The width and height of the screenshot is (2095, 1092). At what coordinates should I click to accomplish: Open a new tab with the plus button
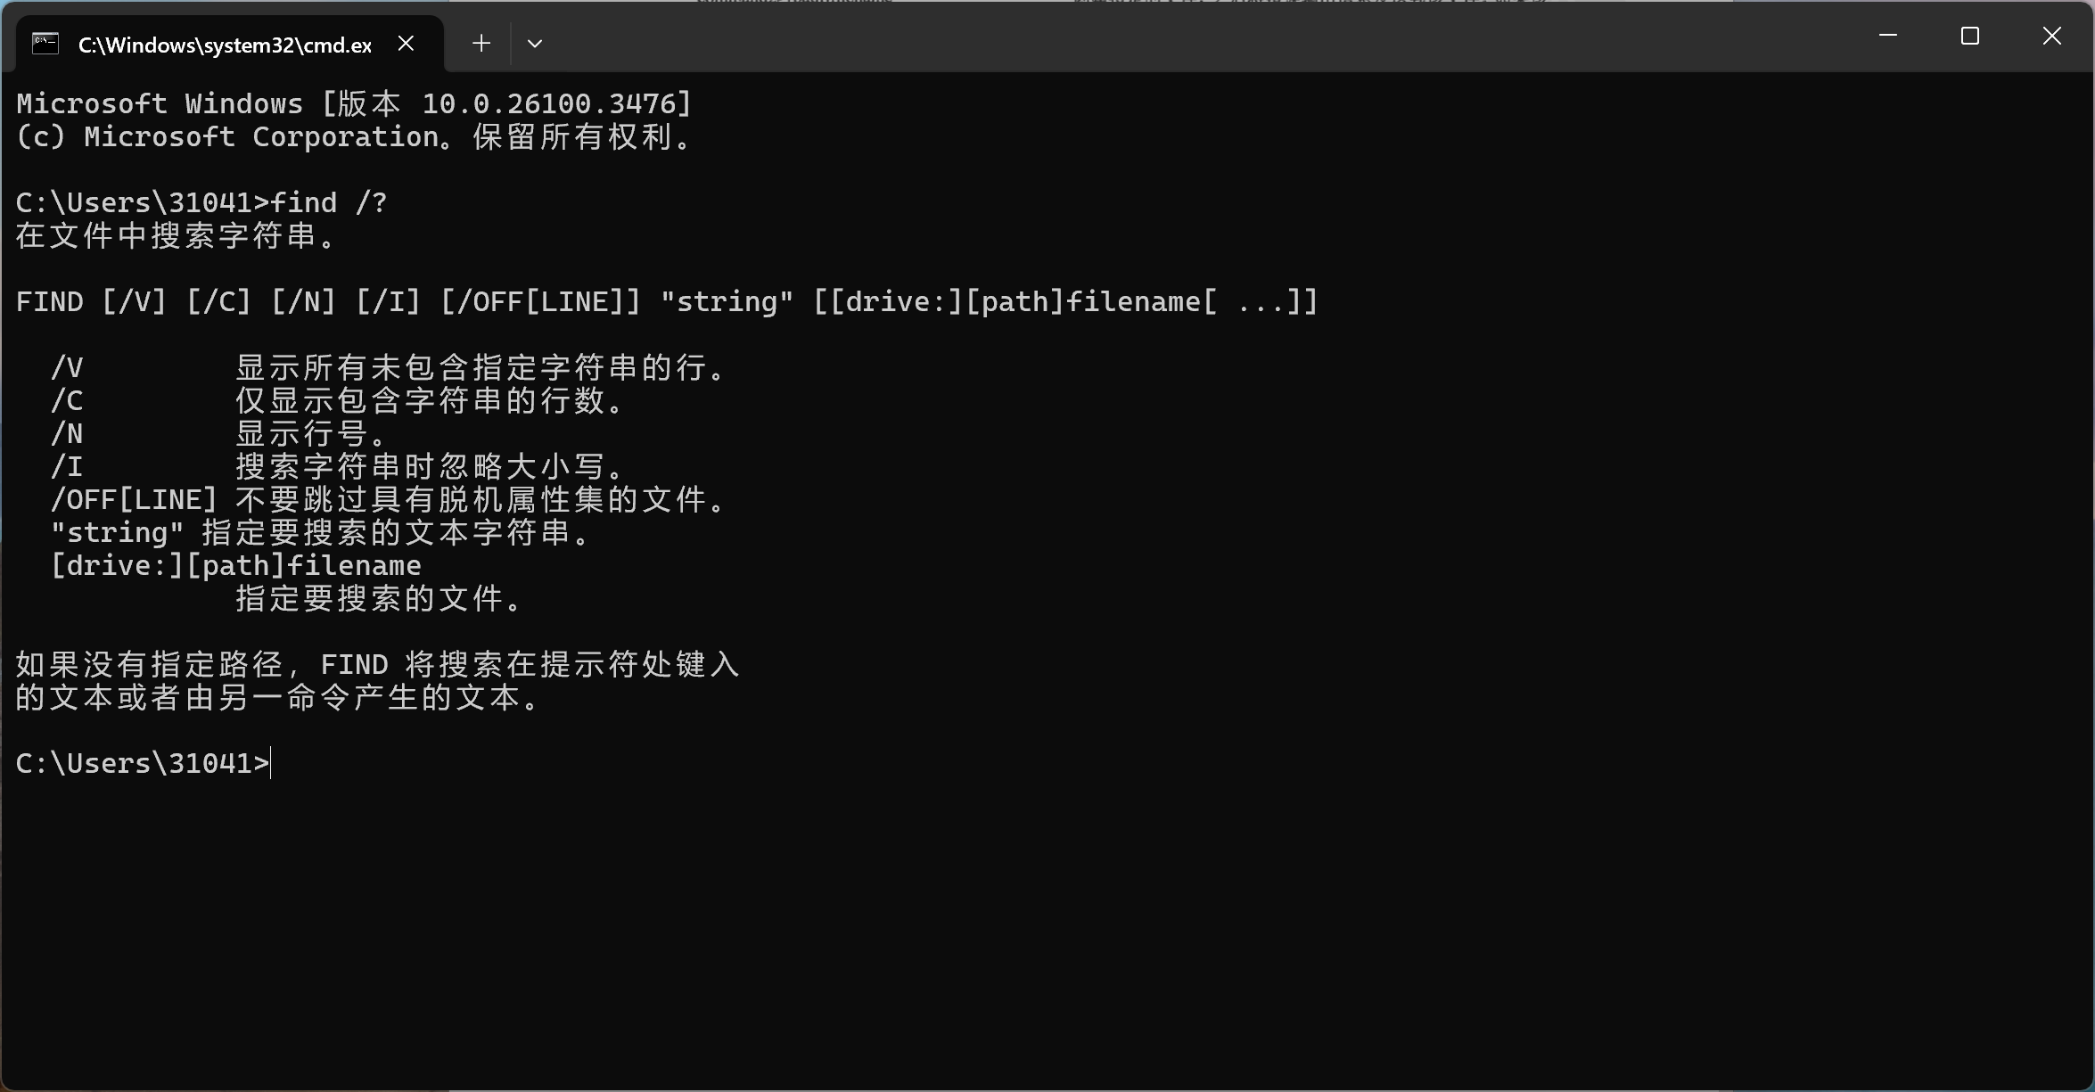(481, 43)
